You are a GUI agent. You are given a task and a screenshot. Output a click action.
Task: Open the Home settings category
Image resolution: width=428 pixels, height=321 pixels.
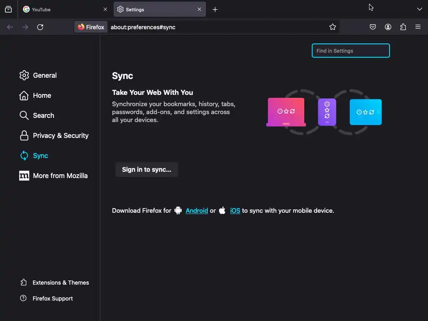(35, 96)
